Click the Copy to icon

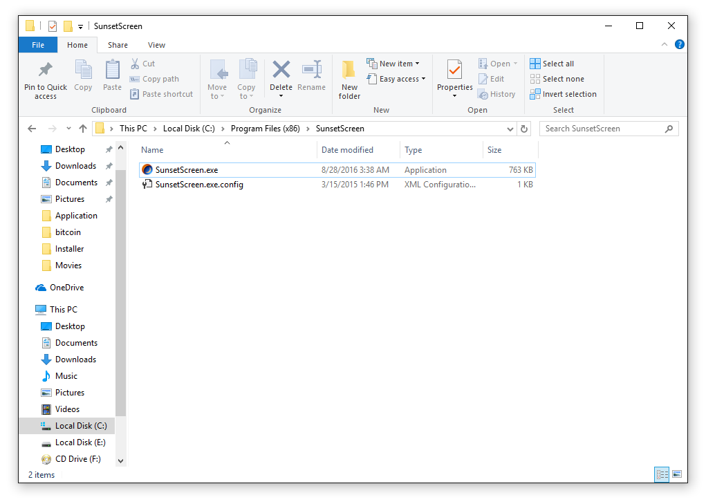click(248, 70)
